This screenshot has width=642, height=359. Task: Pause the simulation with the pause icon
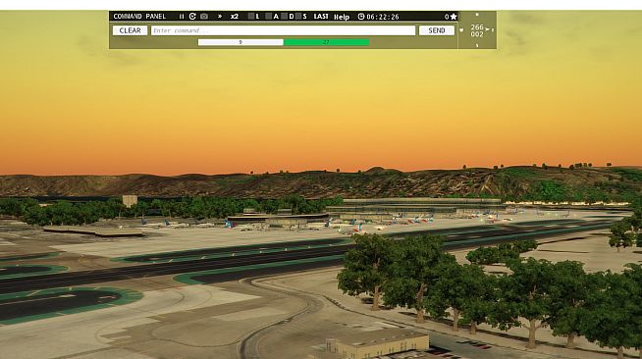click(x=182, y=17)
